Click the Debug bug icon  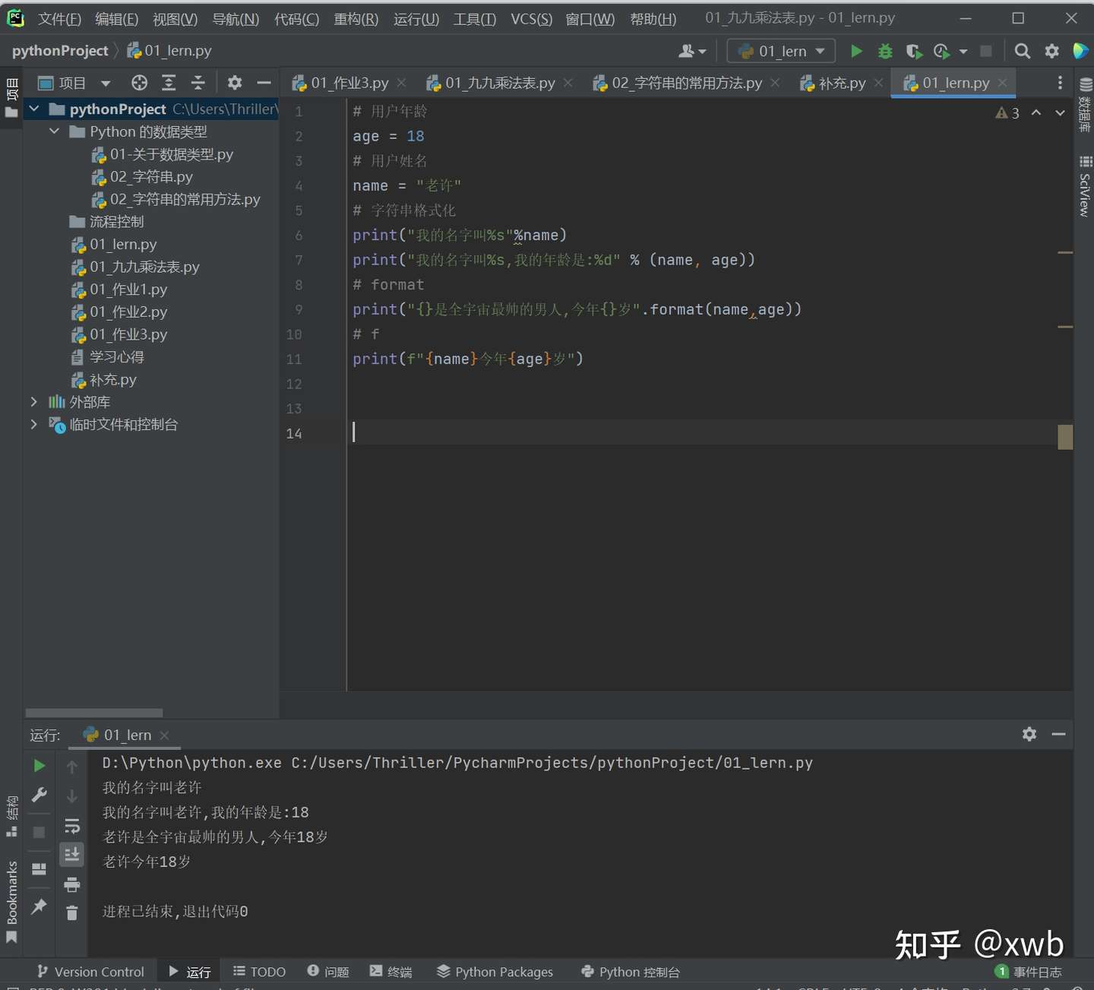pos(885,51)
